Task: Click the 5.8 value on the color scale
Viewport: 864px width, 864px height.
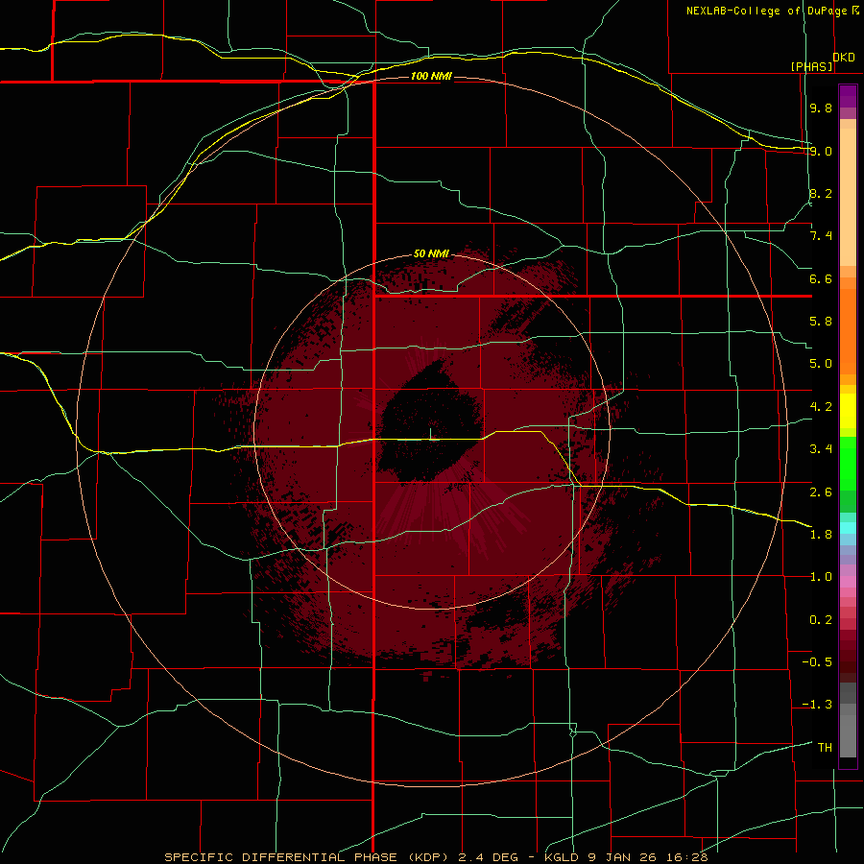Action: (x=821, y=322)
